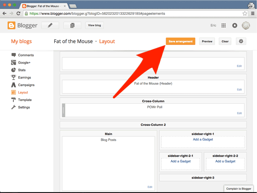257x193 pixels.
Task: Click Save arrangement button
Action: pyautogui.click(x=181, y=41)
